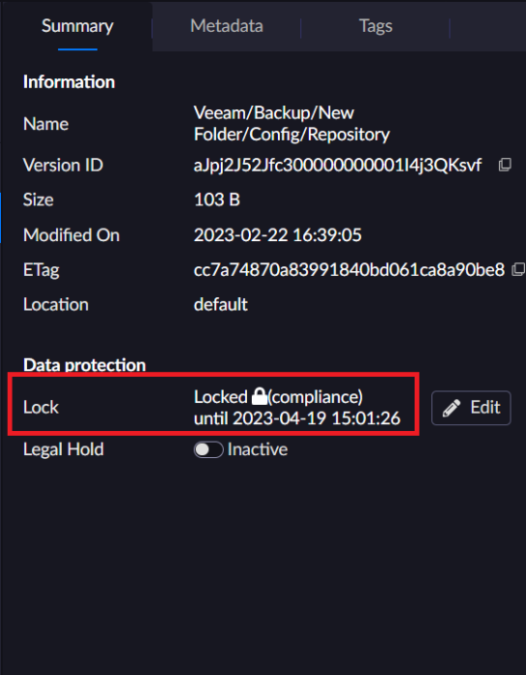Image resolution: width=526 pixels, height=675 pixels.
Task: Switch to the Metadata tab
Action: point(227,26)
